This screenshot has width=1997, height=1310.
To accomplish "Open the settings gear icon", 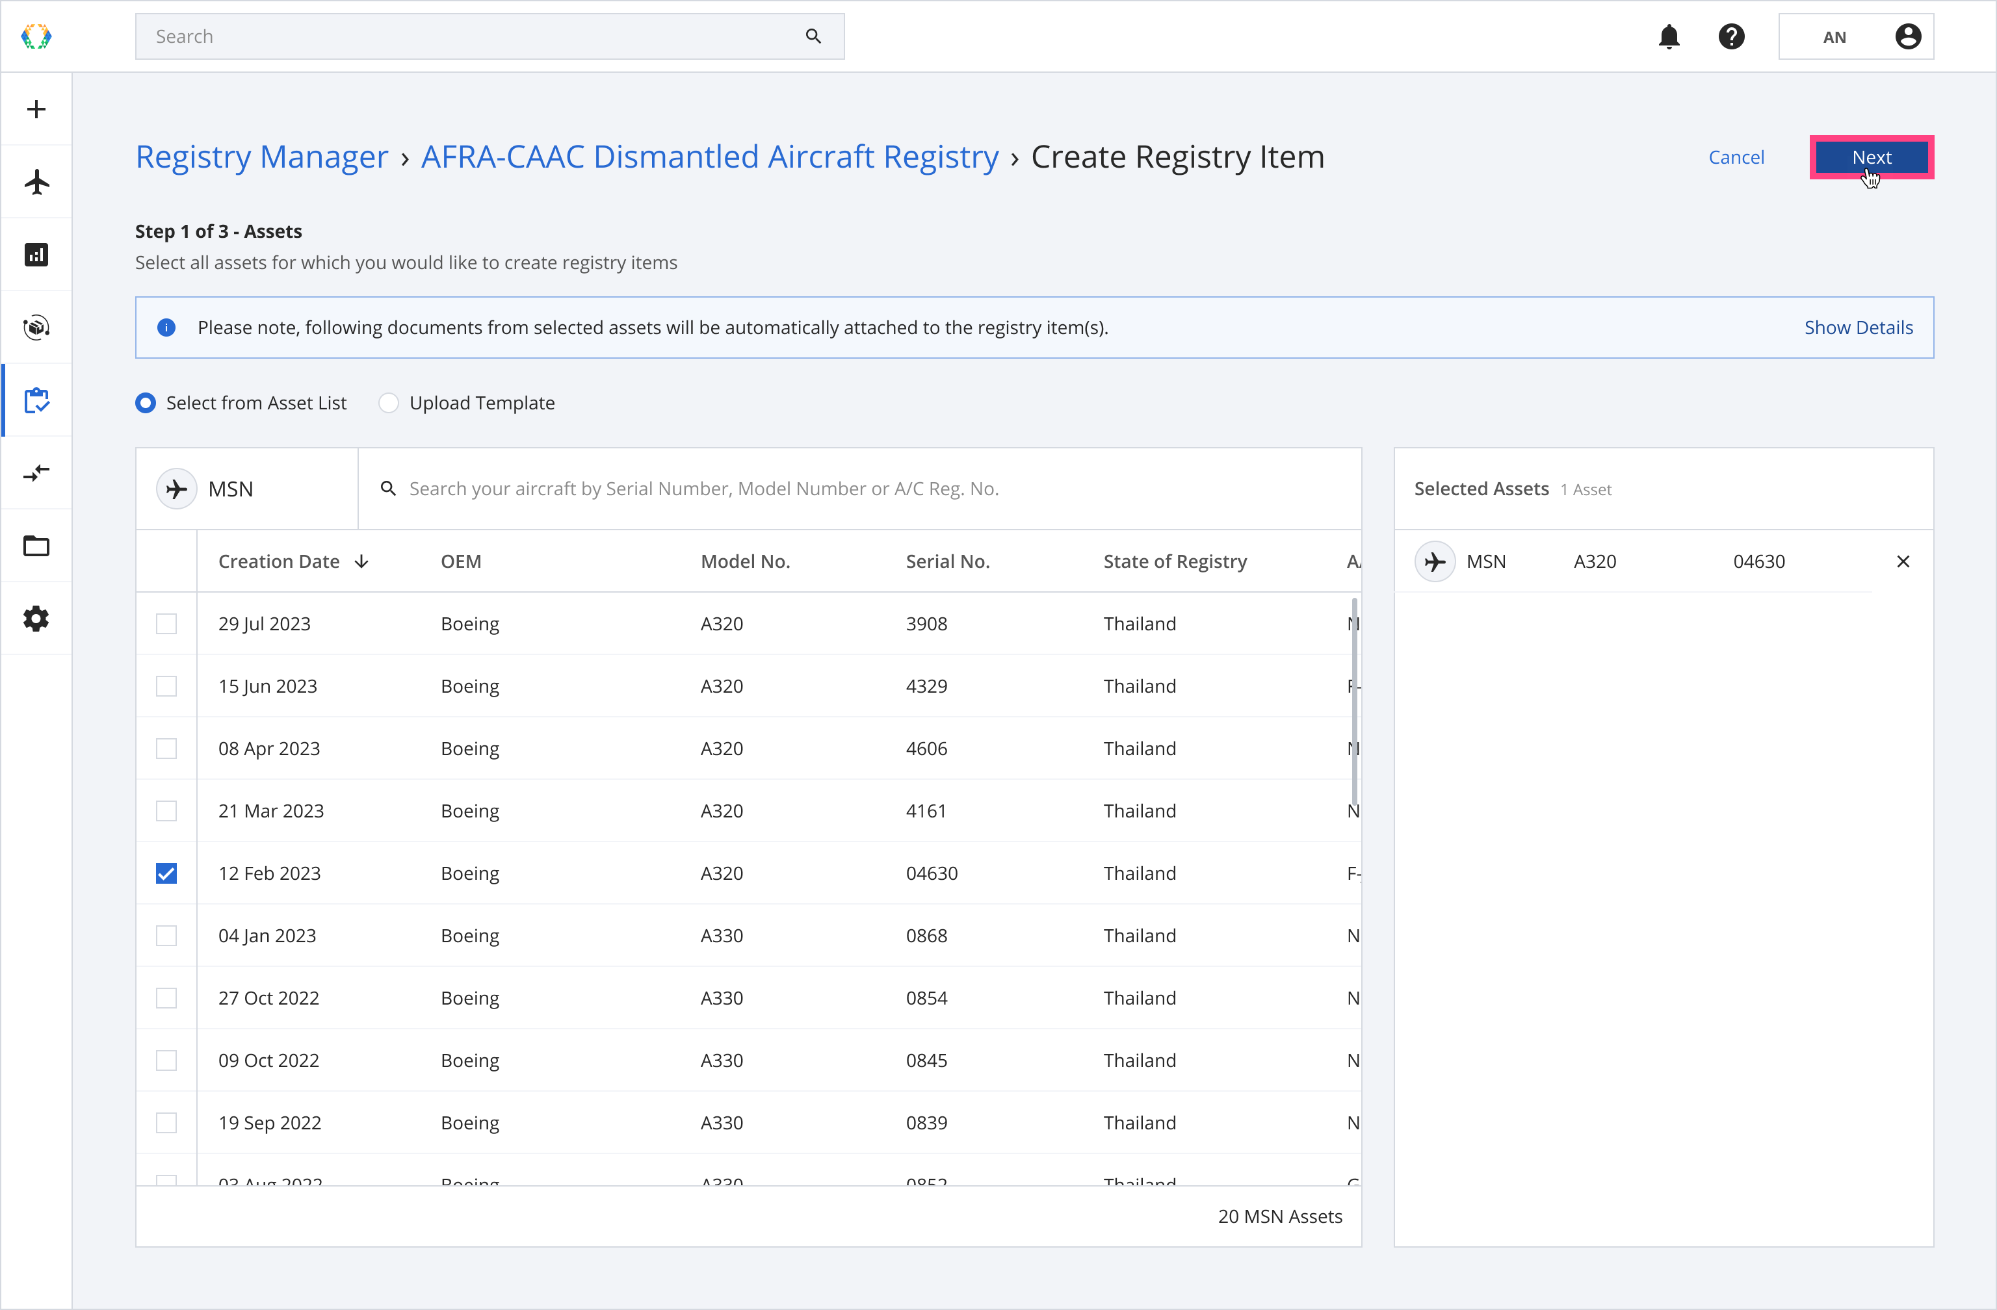I will pyautogui.click(x=36, y=619).
